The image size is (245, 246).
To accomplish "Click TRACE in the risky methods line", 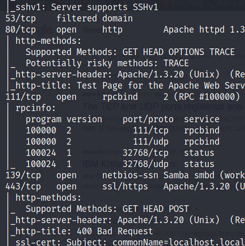I will coord(176,63).
